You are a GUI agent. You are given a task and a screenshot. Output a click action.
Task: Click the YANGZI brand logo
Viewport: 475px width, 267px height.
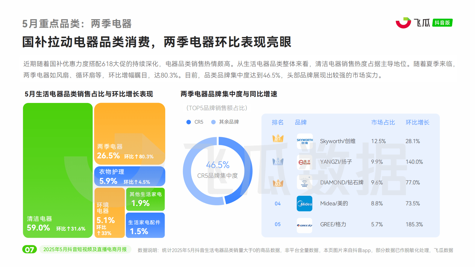point(305,162)
